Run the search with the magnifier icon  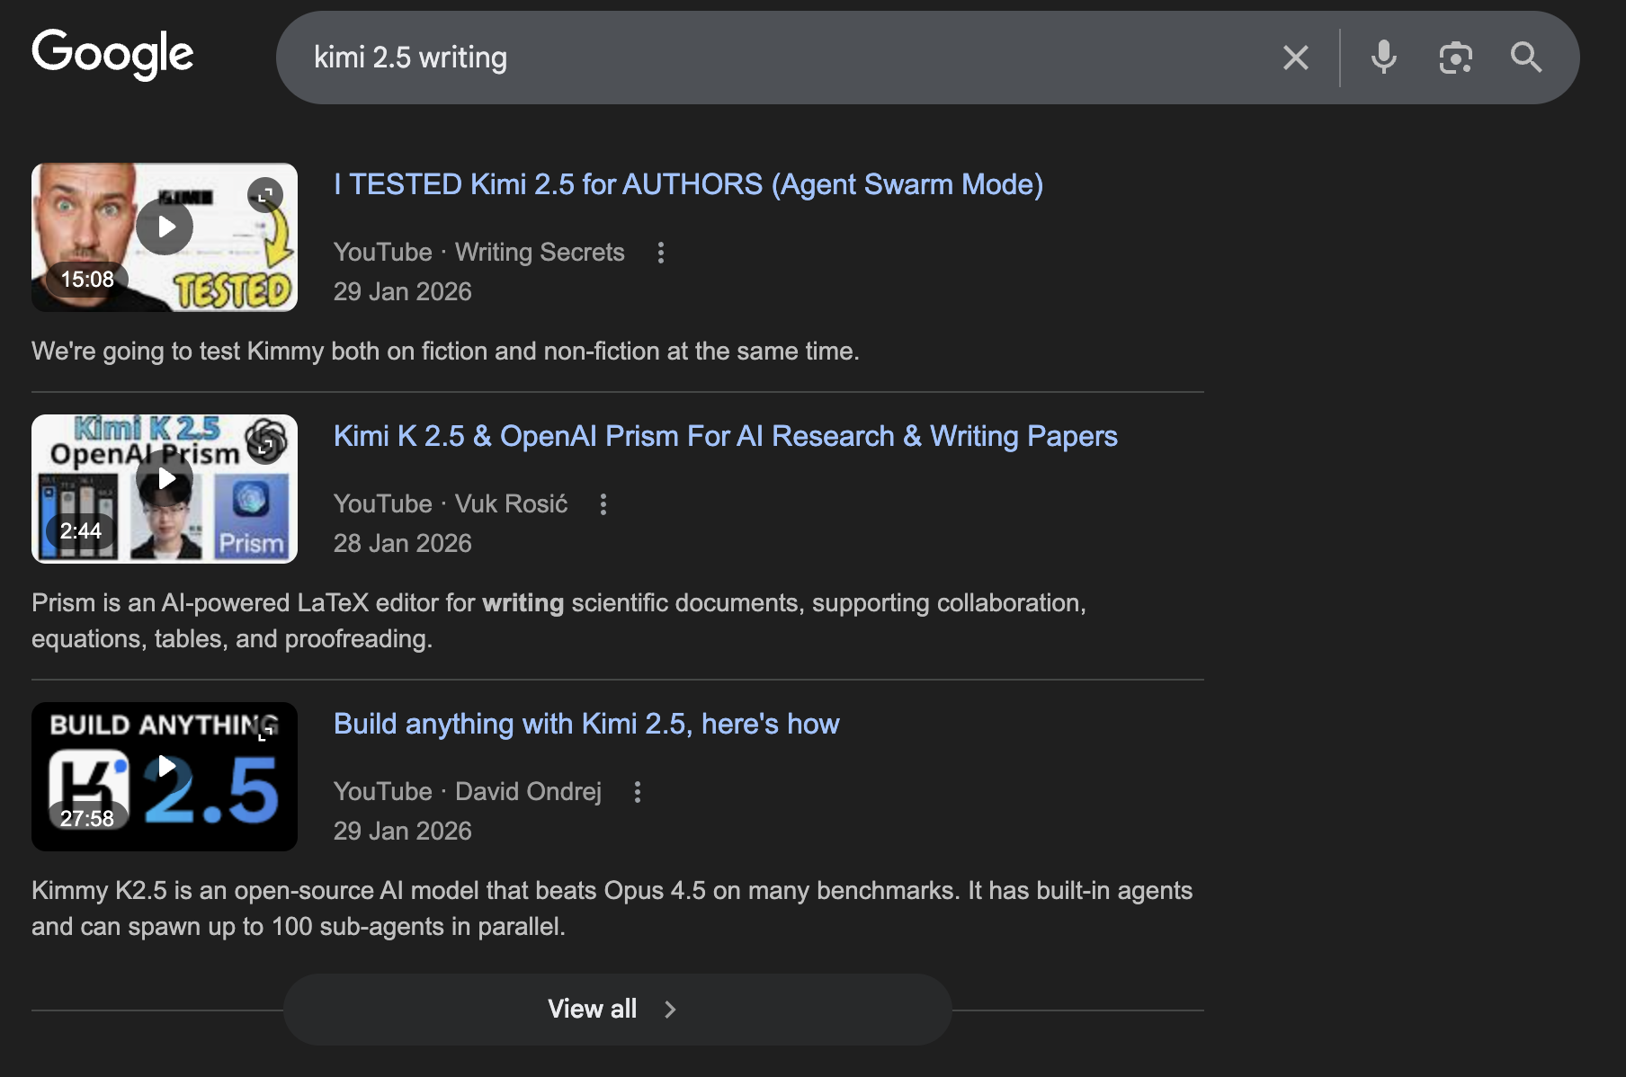click(x=1526, y=58)
